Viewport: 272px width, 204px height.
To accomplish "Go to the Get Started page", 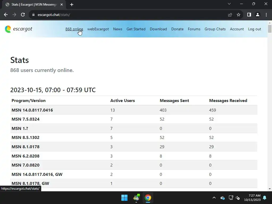I will pyautogui.click(x=136, y=29).
